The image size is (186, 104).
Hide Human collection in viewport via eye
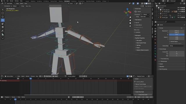(x=180, y=8)
